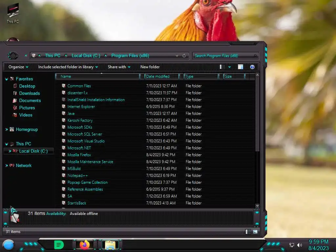Sort by the Name column header
The width and height of the screenshot is (336, 252).
tap(97, 76)
